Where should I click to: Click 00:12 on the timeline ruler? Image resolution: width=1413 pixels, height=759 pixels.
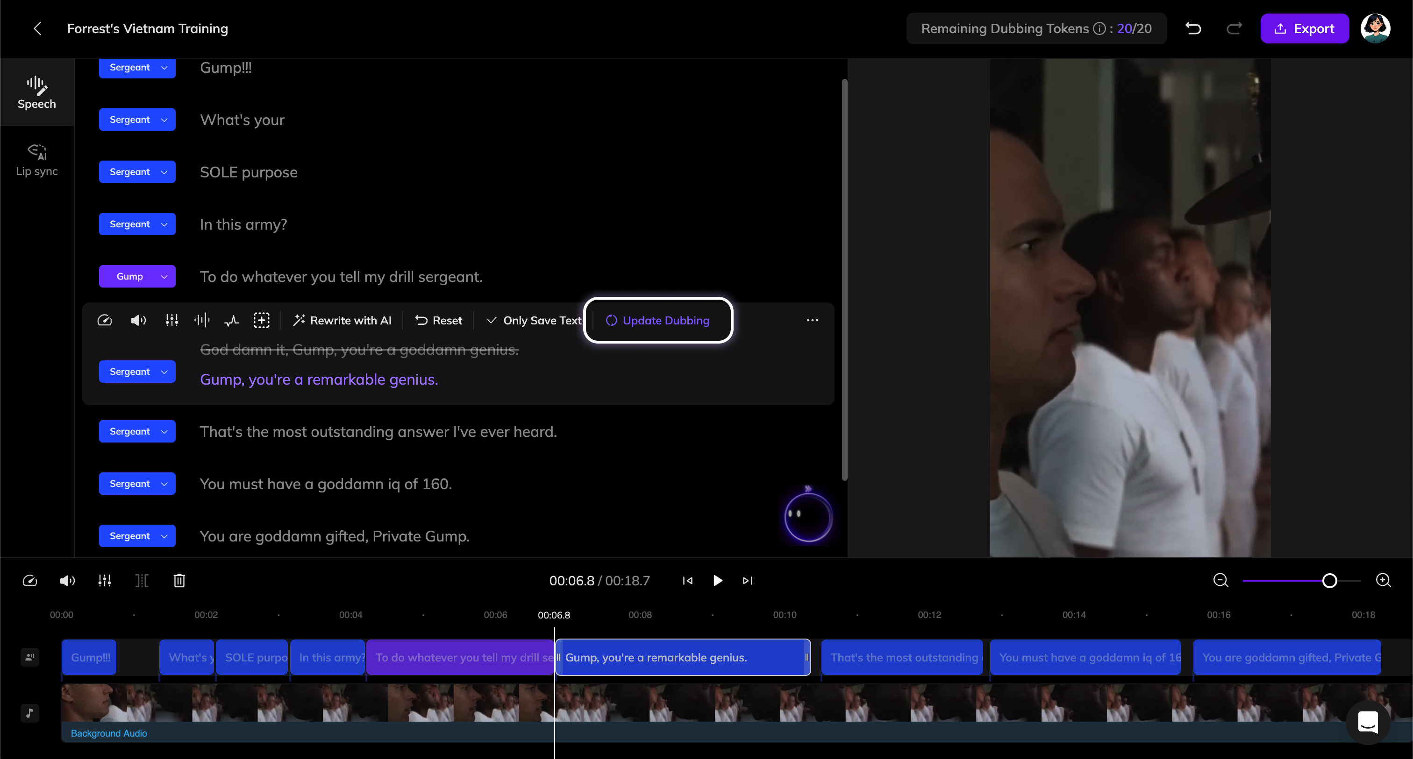coord(929,615)
